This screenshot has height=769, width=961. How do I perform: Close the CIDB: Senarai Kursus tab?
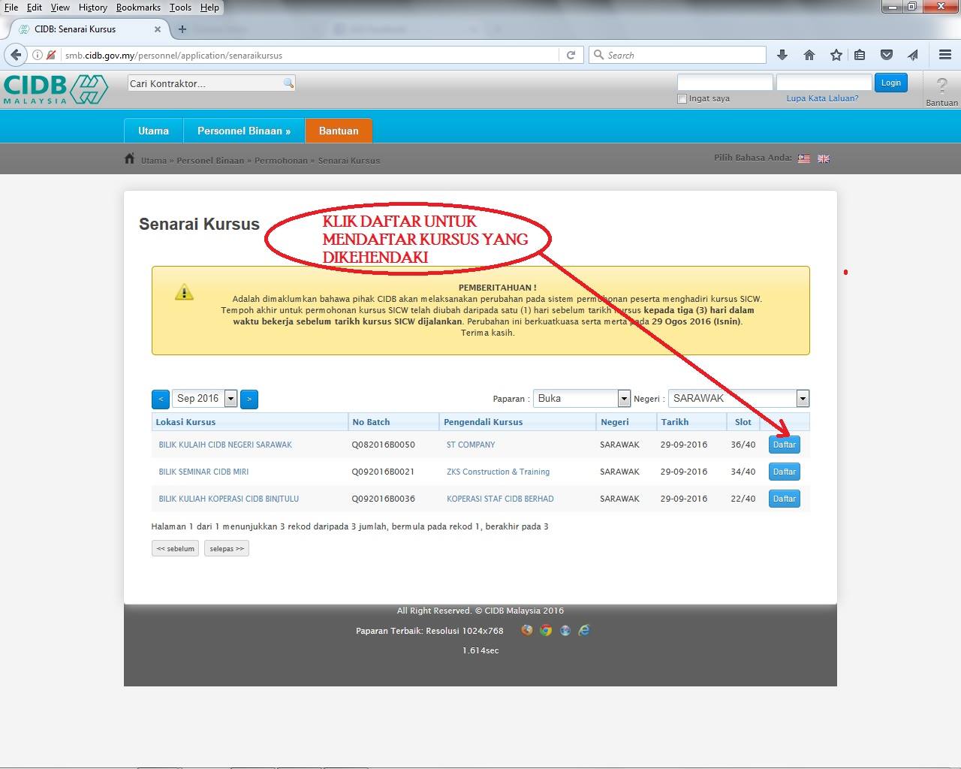tap(157, 29)
